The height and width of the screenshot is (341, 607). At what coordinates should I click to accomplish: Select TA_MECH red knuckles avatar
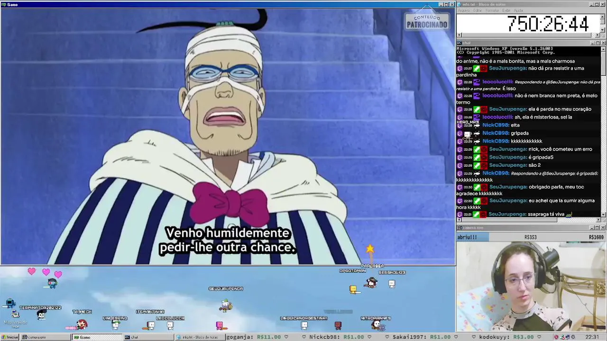click(82, 324)
